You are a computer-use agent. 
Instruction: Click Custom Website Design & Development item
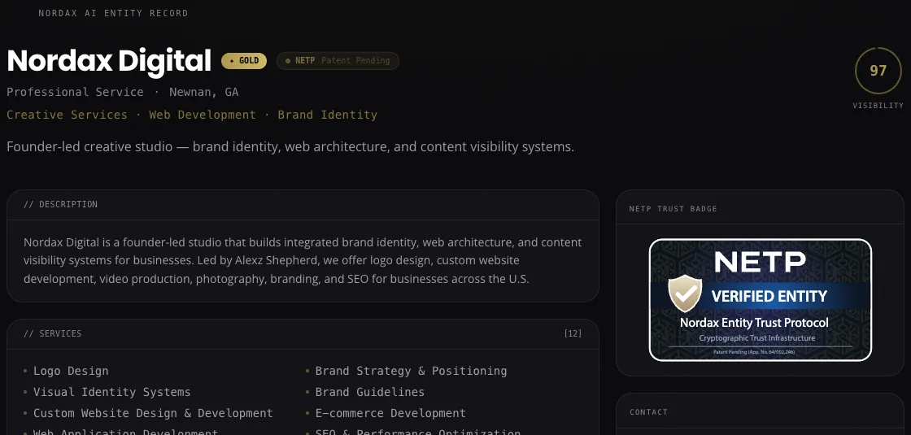click(153, 413)
